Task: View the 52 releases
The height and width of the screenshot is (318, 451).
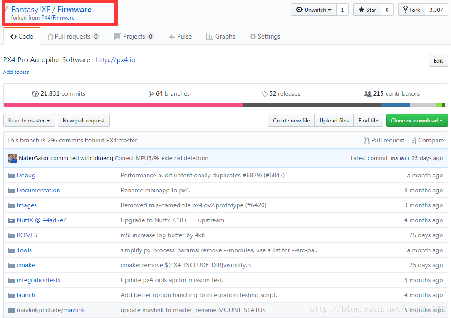Action: (x=281, y=93)
